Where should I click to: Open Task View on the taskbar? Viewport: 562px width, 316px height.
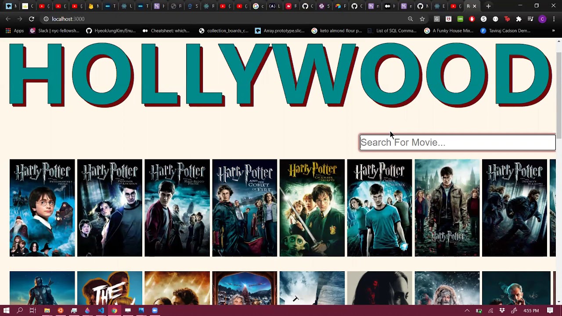pyautogui.click(x=32, y=311)
